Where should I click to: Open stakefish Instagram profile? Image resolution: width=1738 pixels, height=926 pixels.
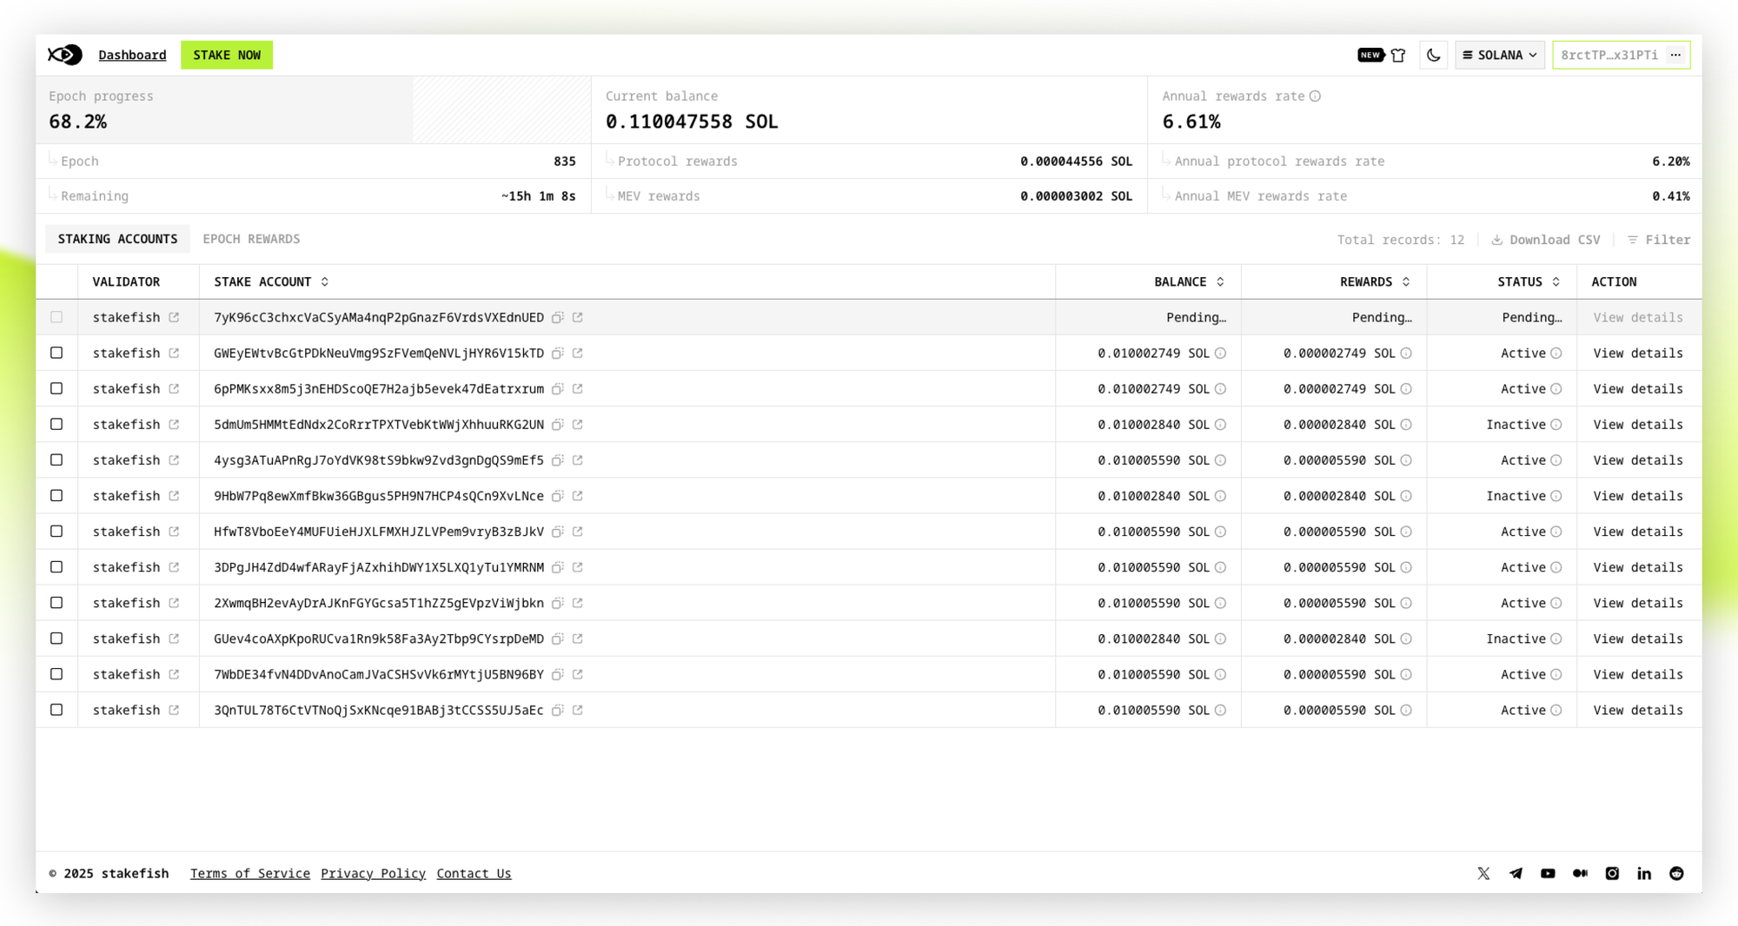pyautogui.click(x=1612, y=873)
